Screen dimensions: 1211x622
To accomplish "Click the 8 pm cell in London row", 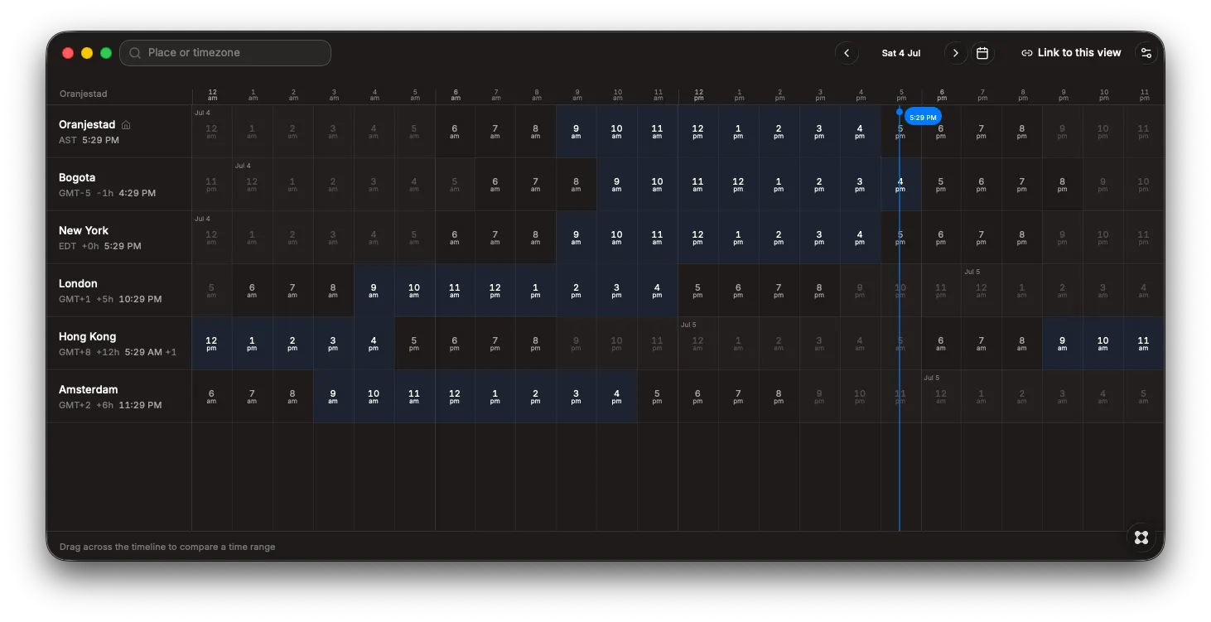I will (819, 291).
